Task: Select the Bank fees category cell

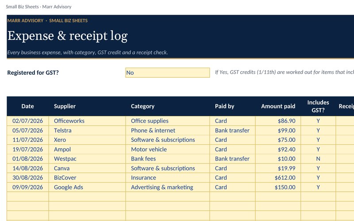Action: click(x=168, y=159)
